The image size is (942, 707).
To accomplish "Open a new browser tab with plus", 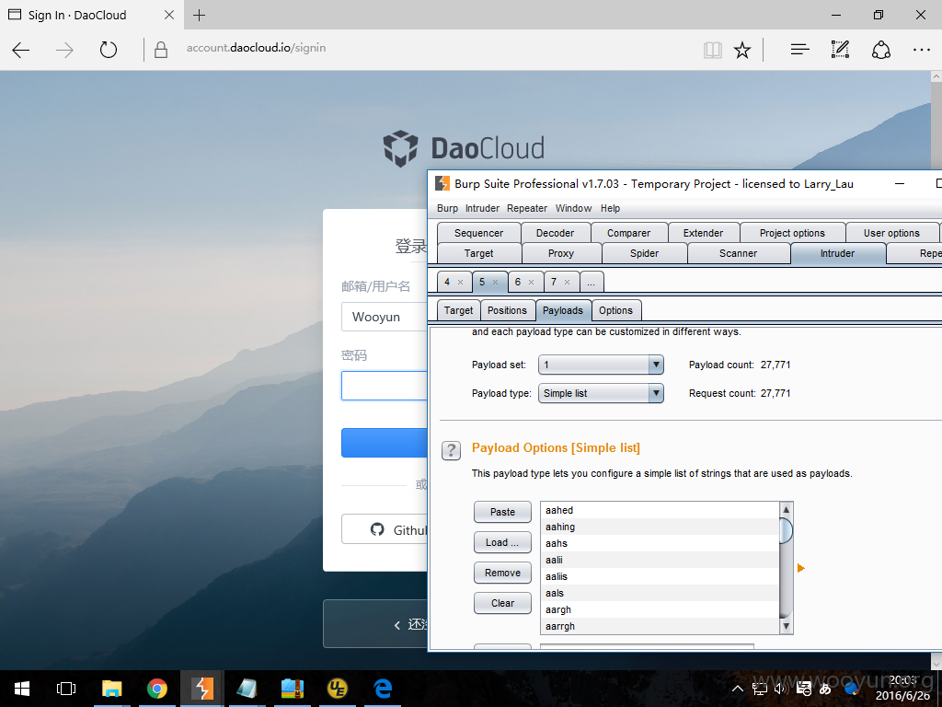I will pos(200,15).
